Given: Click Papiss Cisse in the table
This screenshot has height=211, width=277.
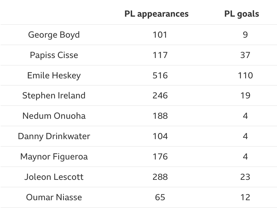Looking at the screenshot, I should 54,55.
